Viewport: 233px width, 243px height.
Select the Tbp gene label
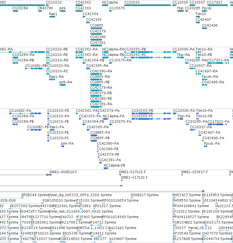tap(180, 8)
